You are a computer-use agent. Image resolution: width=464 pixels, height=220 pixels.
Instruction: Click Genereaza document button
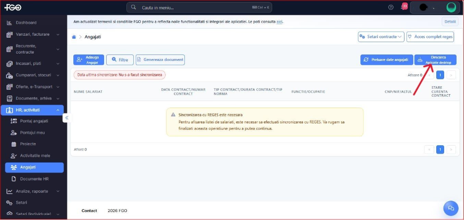click(x=160, y=60)
